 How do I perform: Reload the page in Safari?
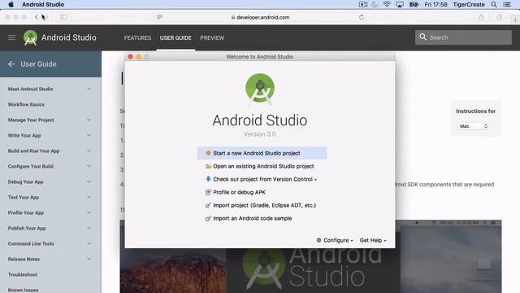362,17
